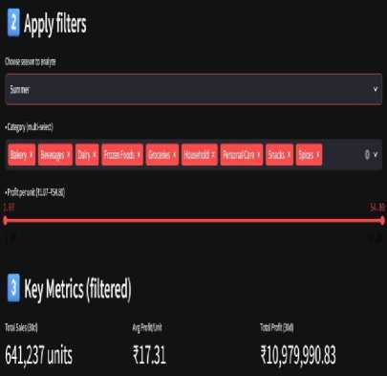Remove the Personal Care category tag

click(x=258, y=155)
